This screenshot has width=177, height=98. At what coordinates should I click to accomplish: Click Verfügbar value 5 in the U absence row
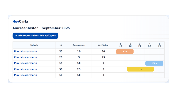click(x=103, y=69)
